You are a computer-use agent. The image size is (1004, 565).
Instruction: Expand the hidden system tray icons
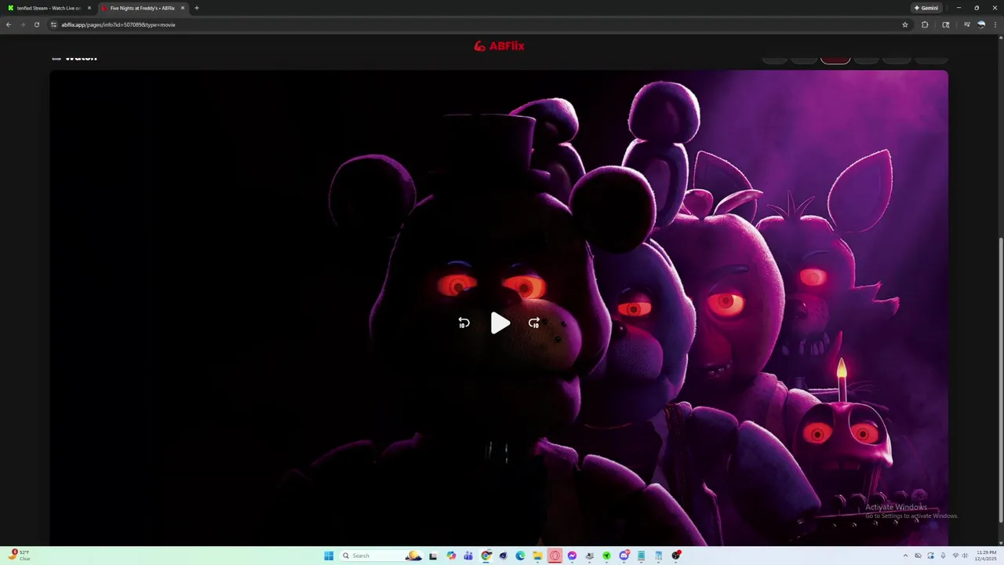coord(905,556)
